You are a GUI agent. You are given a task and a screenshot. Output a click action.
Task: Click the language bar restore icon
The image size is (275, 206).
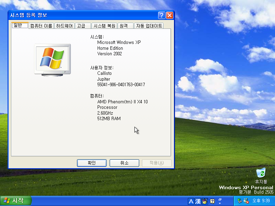220,199
